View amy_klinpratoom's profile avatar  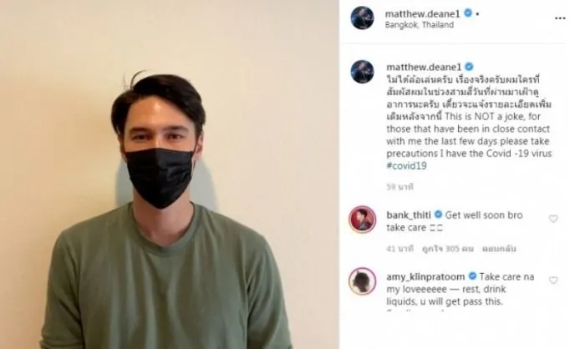point(362,281)
